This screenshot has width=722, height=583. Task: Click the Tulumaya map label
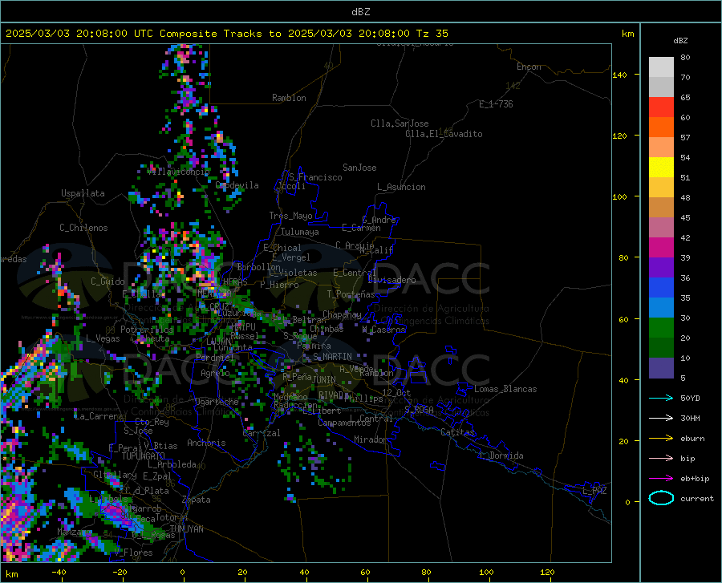[300, 232]
